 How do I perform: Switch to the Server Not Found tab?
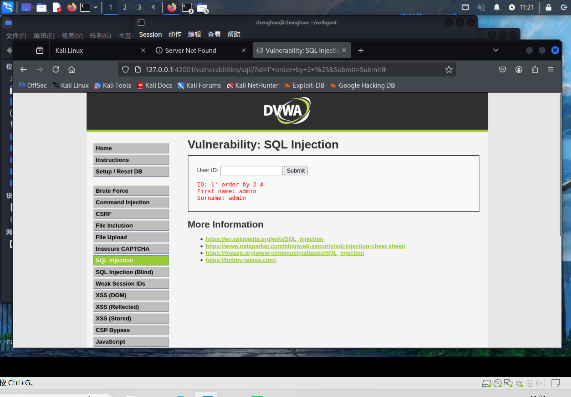coord(191,50)
